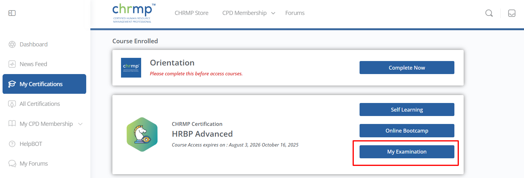This screenshot has height=178, width=524.
Task: Click the HelpBOT question mark icon
Action: (12, 144)
